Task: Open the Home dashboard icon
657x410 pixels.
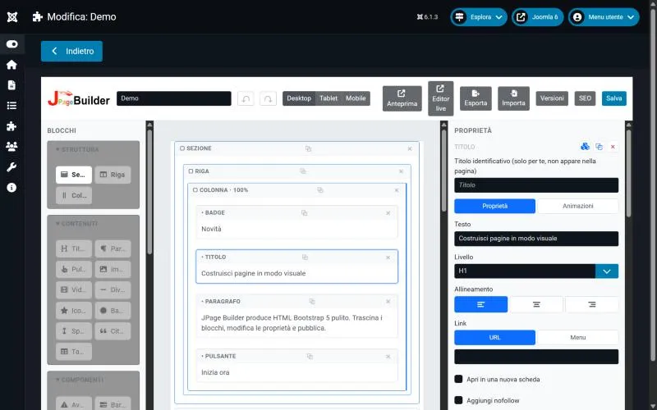Action: click(11, 65)
